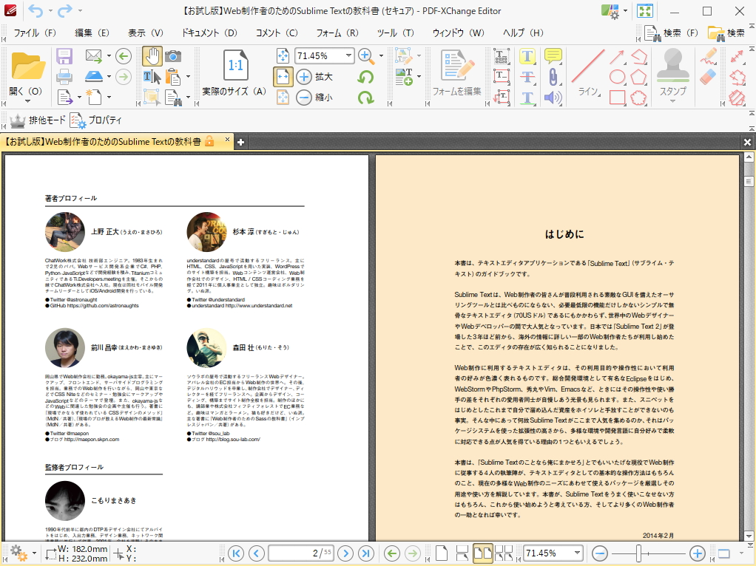Open the プロパティ properties pane
This screenshot has width=756, height=566.
(96, 120)
